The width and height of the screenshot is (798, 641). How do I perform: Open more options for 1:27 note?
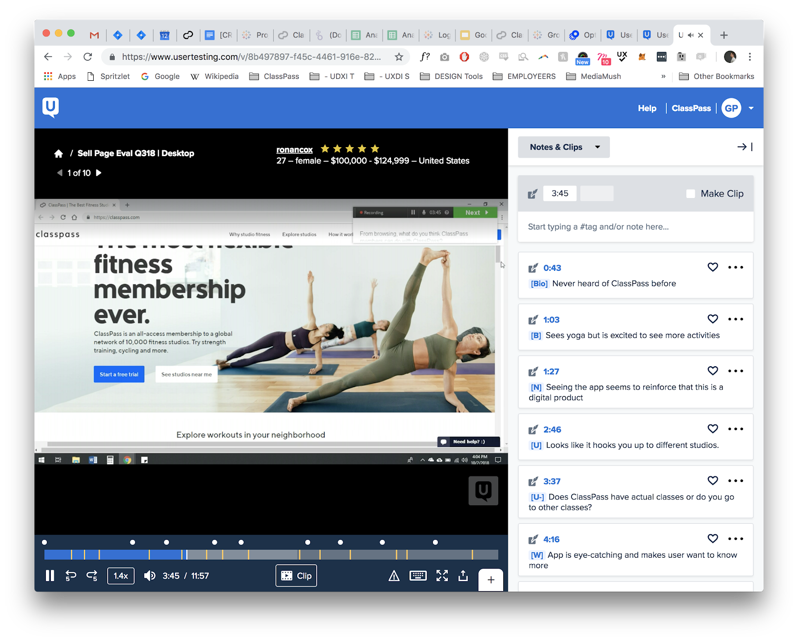pyautogui.click(x=736, y=371)
